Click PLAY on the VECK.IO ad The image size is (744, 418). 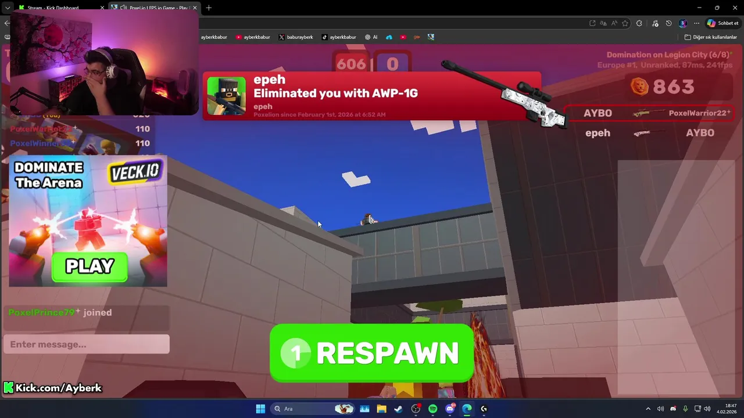tap(90, 266)
